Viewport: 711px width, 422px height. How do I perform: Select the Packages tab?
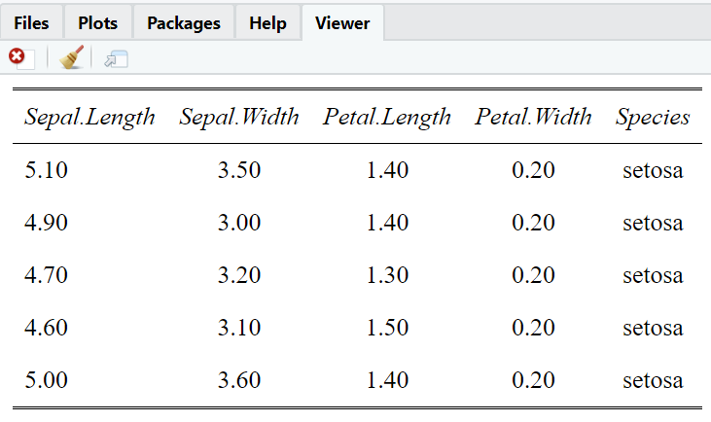coord(184,22)
